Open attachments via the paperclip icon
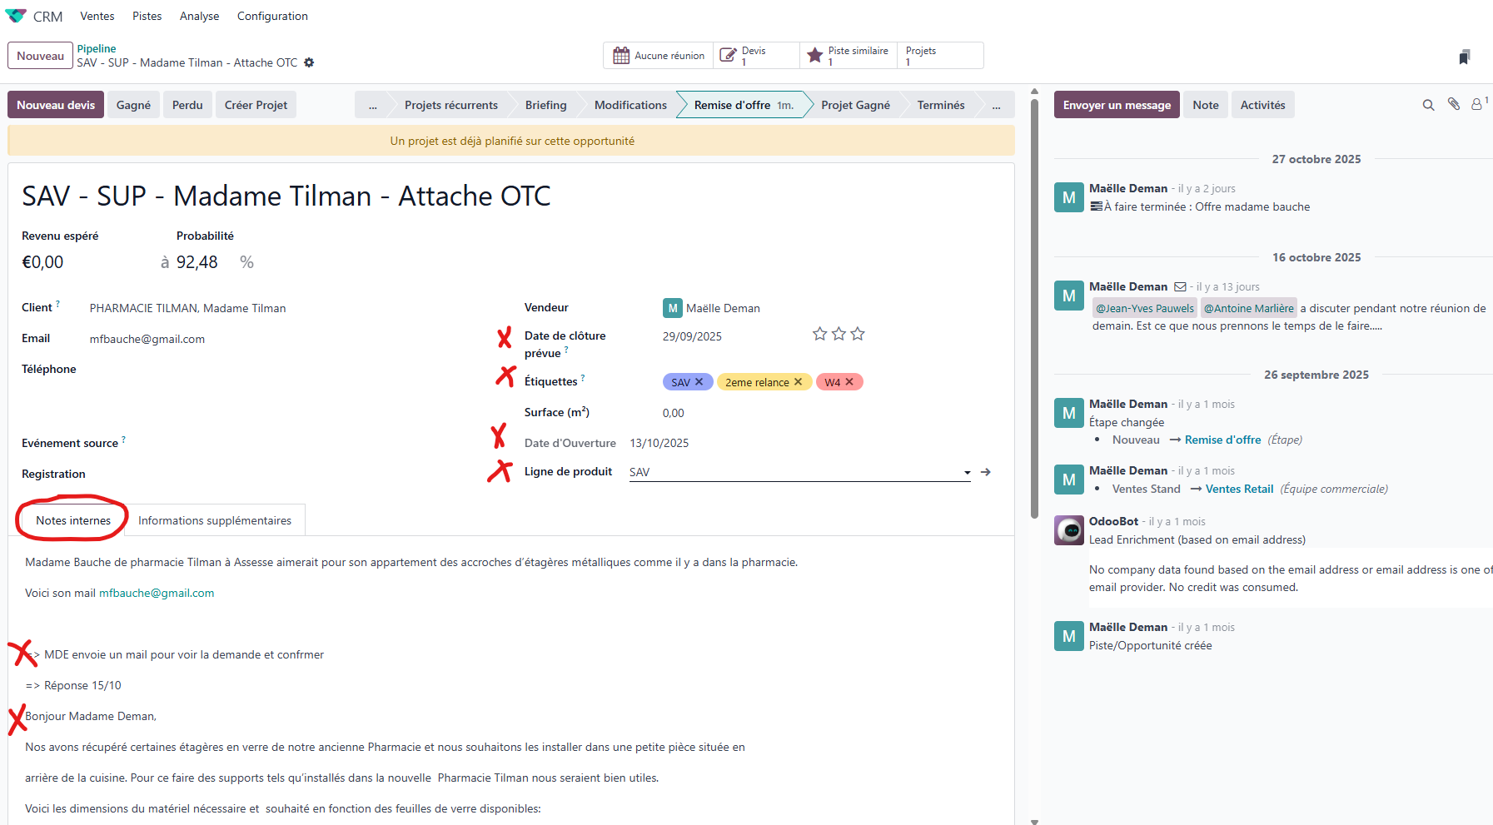 click(x=1453, y=105)
